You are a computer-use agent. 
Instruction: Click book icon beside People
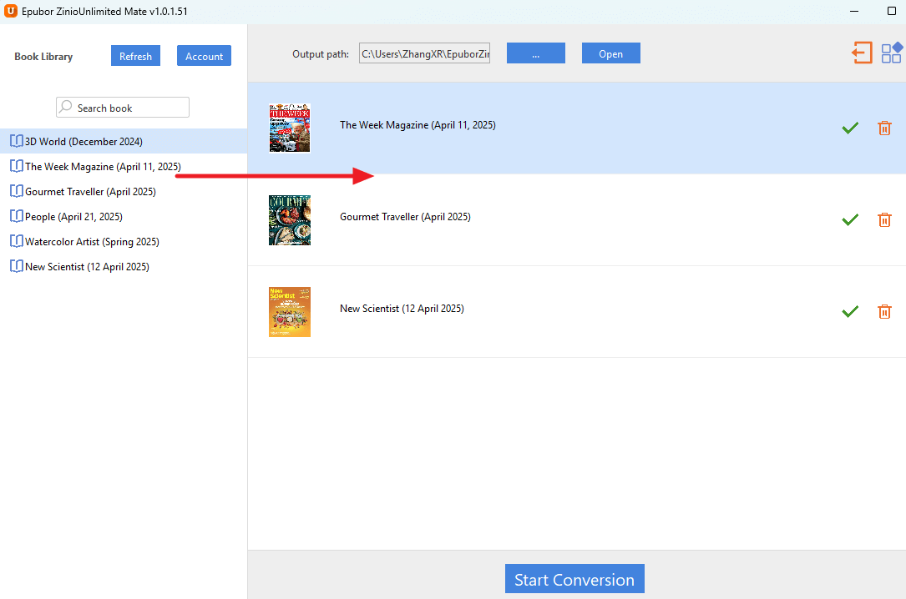pos(17,216)
